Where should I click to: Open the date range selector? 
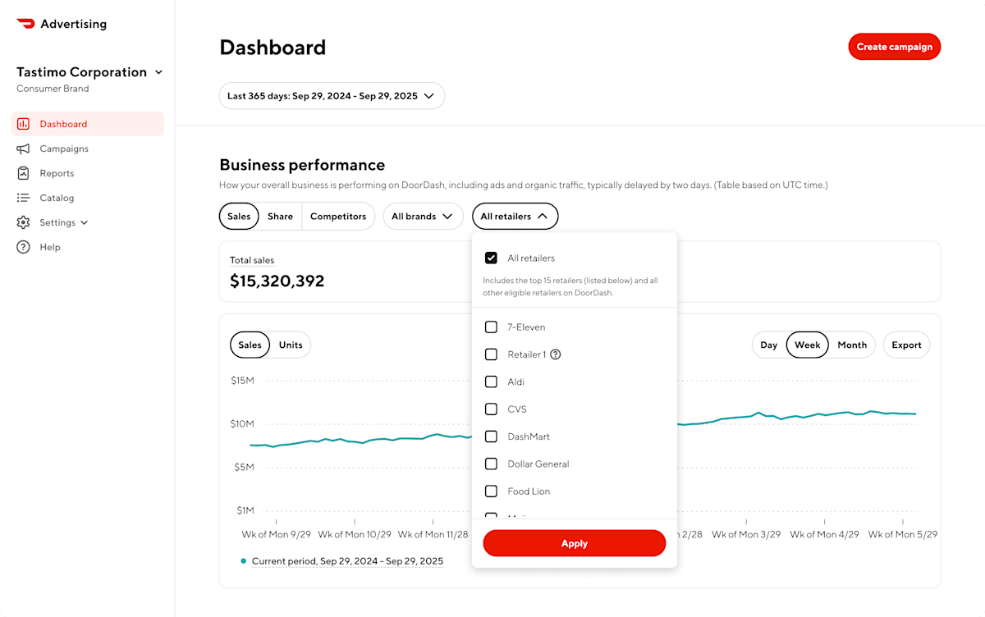pos(332,95)
